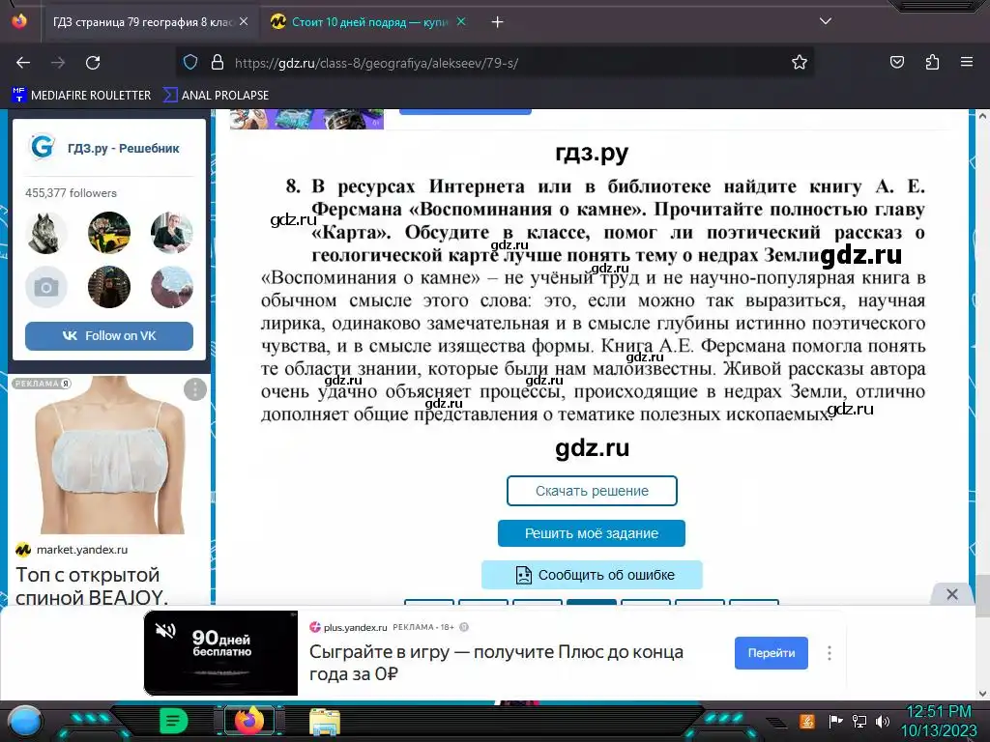The width and height of the screenshot is (990, 742).
Task: Open a new browser tab
Action: point(498,22)
